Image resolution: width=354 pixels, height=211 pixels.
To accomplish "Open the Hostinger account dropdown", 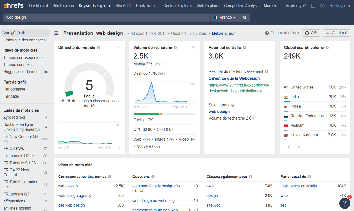I will click(x=340, y=5).
